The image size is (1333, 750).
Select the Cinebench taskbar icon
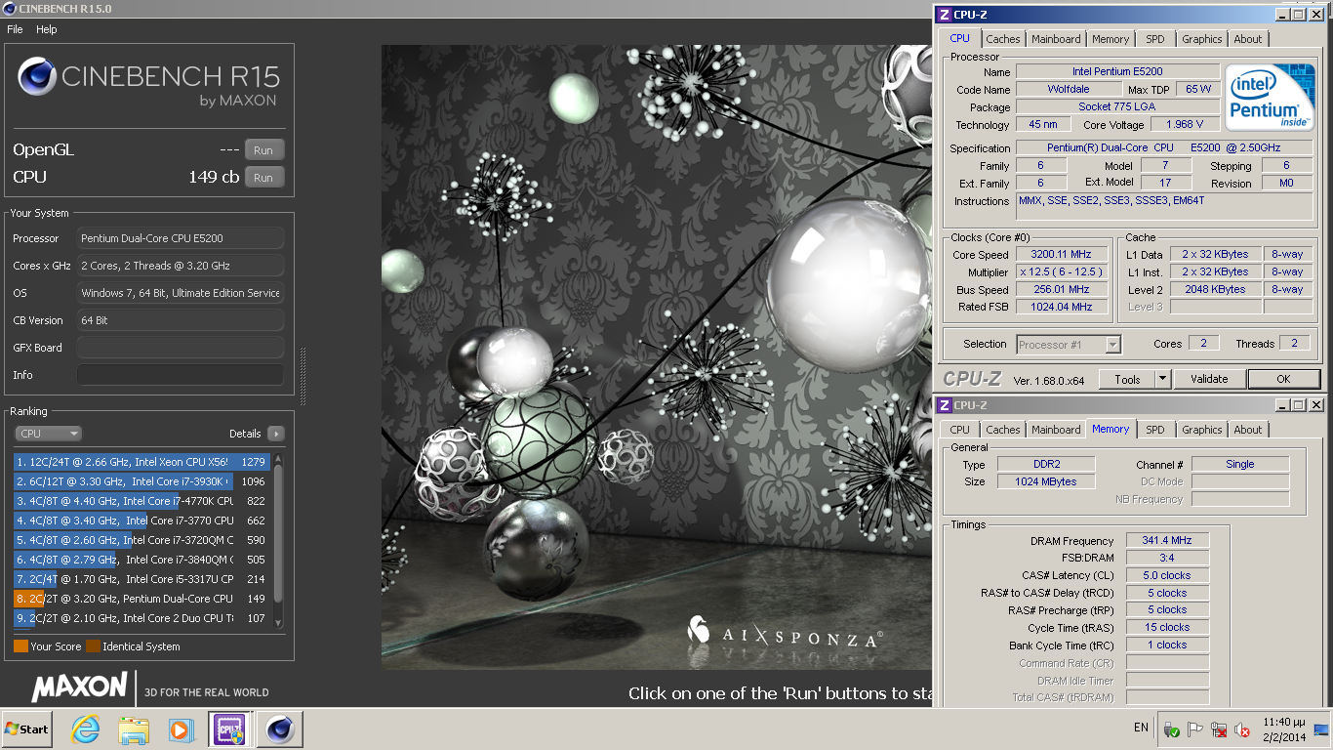(x=280, y=729)
